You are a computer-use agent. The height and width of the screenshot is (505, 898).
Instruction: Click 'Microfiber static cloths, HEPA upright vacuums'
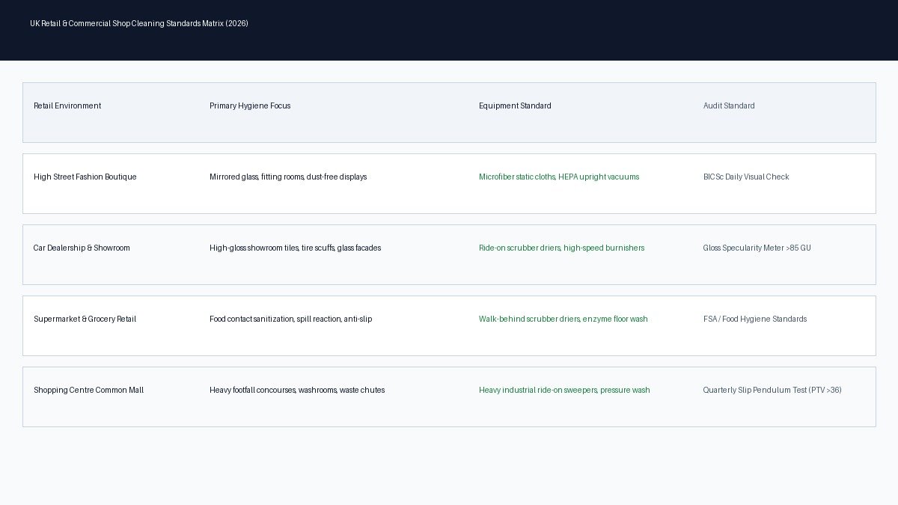(x=559, y=177)
